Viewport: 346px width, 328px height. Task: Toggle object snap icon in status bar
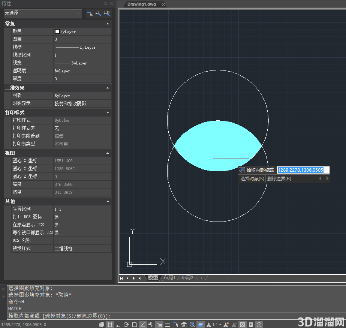135,325
